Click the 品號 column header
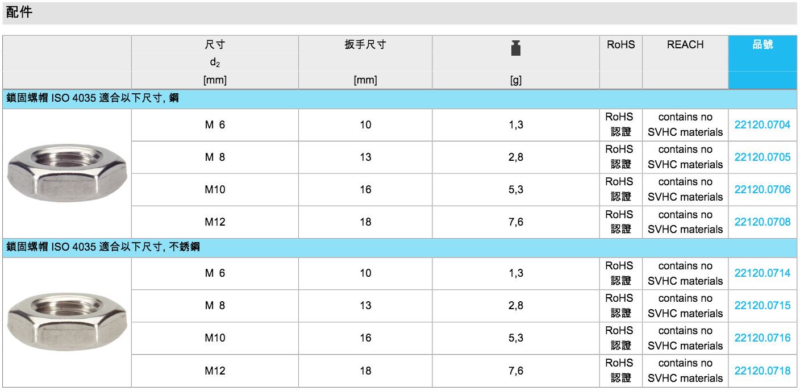The width and height of the screenshot is (800, 391). 763,45
